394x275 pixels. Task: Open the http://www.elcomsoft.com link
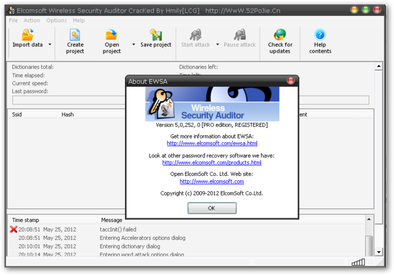pos(212,181)
